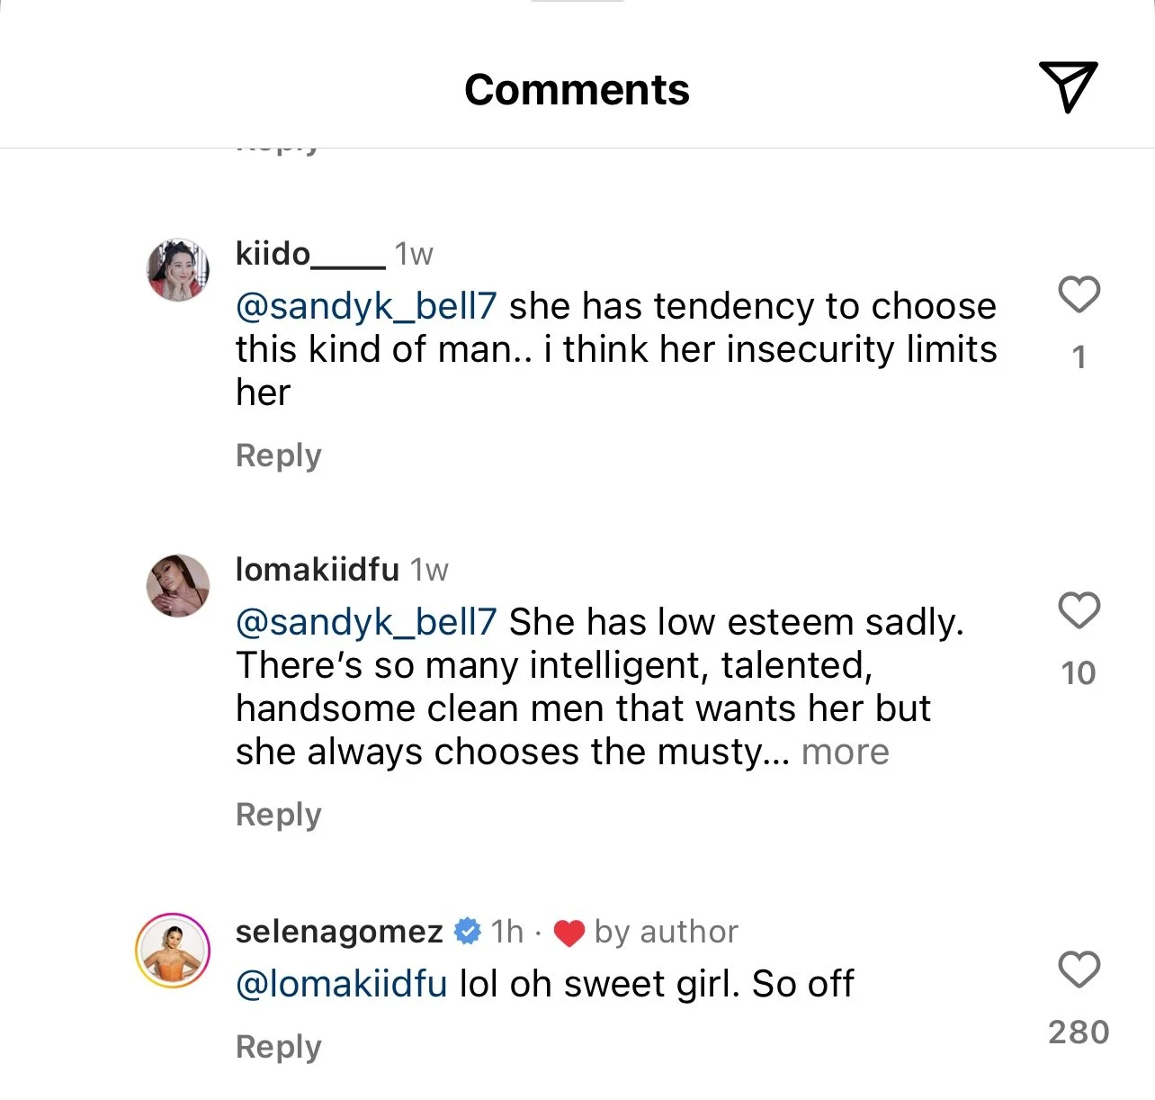The width and height of the screenshot is (1155, 1100).
Task: Tap the share paper plane icon
Action: click(x=1068, y=87)
